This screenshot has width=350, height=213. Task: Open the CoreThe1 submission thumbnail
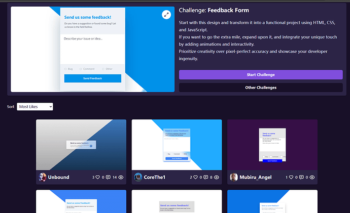click(177, 145)
